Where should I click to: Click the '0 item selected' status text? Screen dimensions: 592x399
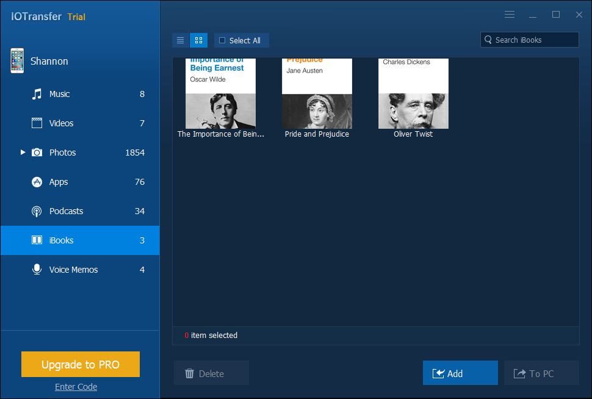coord(211,335)
